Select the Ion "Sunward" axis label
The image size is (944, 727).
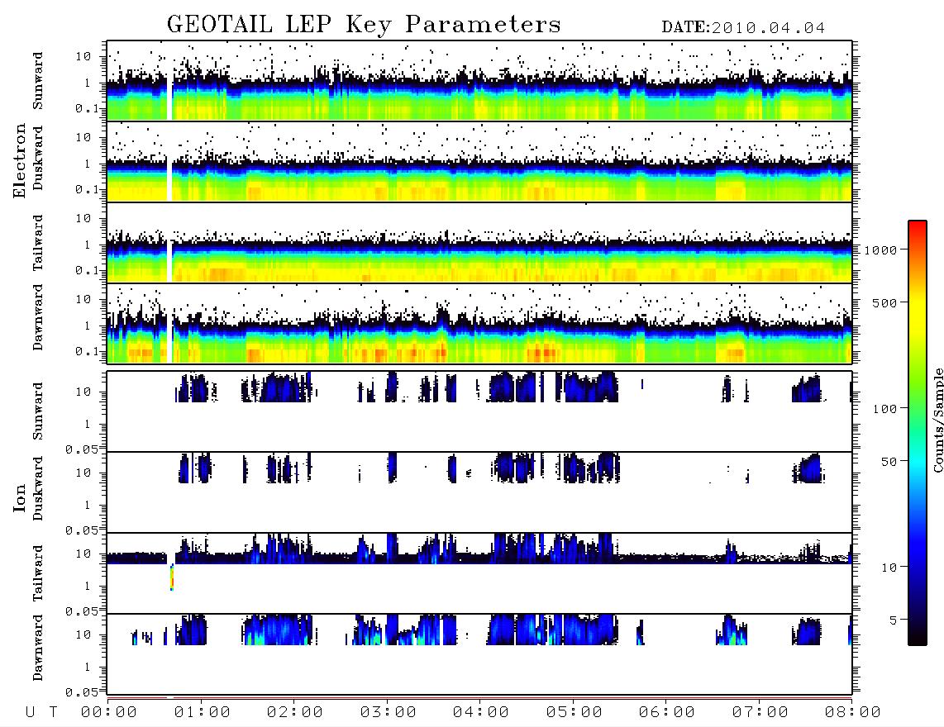click(38, 411)
